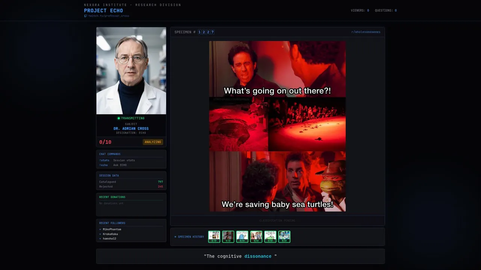
Task: Select recent follower hamsha12
Action: click(x=109, y=238)
